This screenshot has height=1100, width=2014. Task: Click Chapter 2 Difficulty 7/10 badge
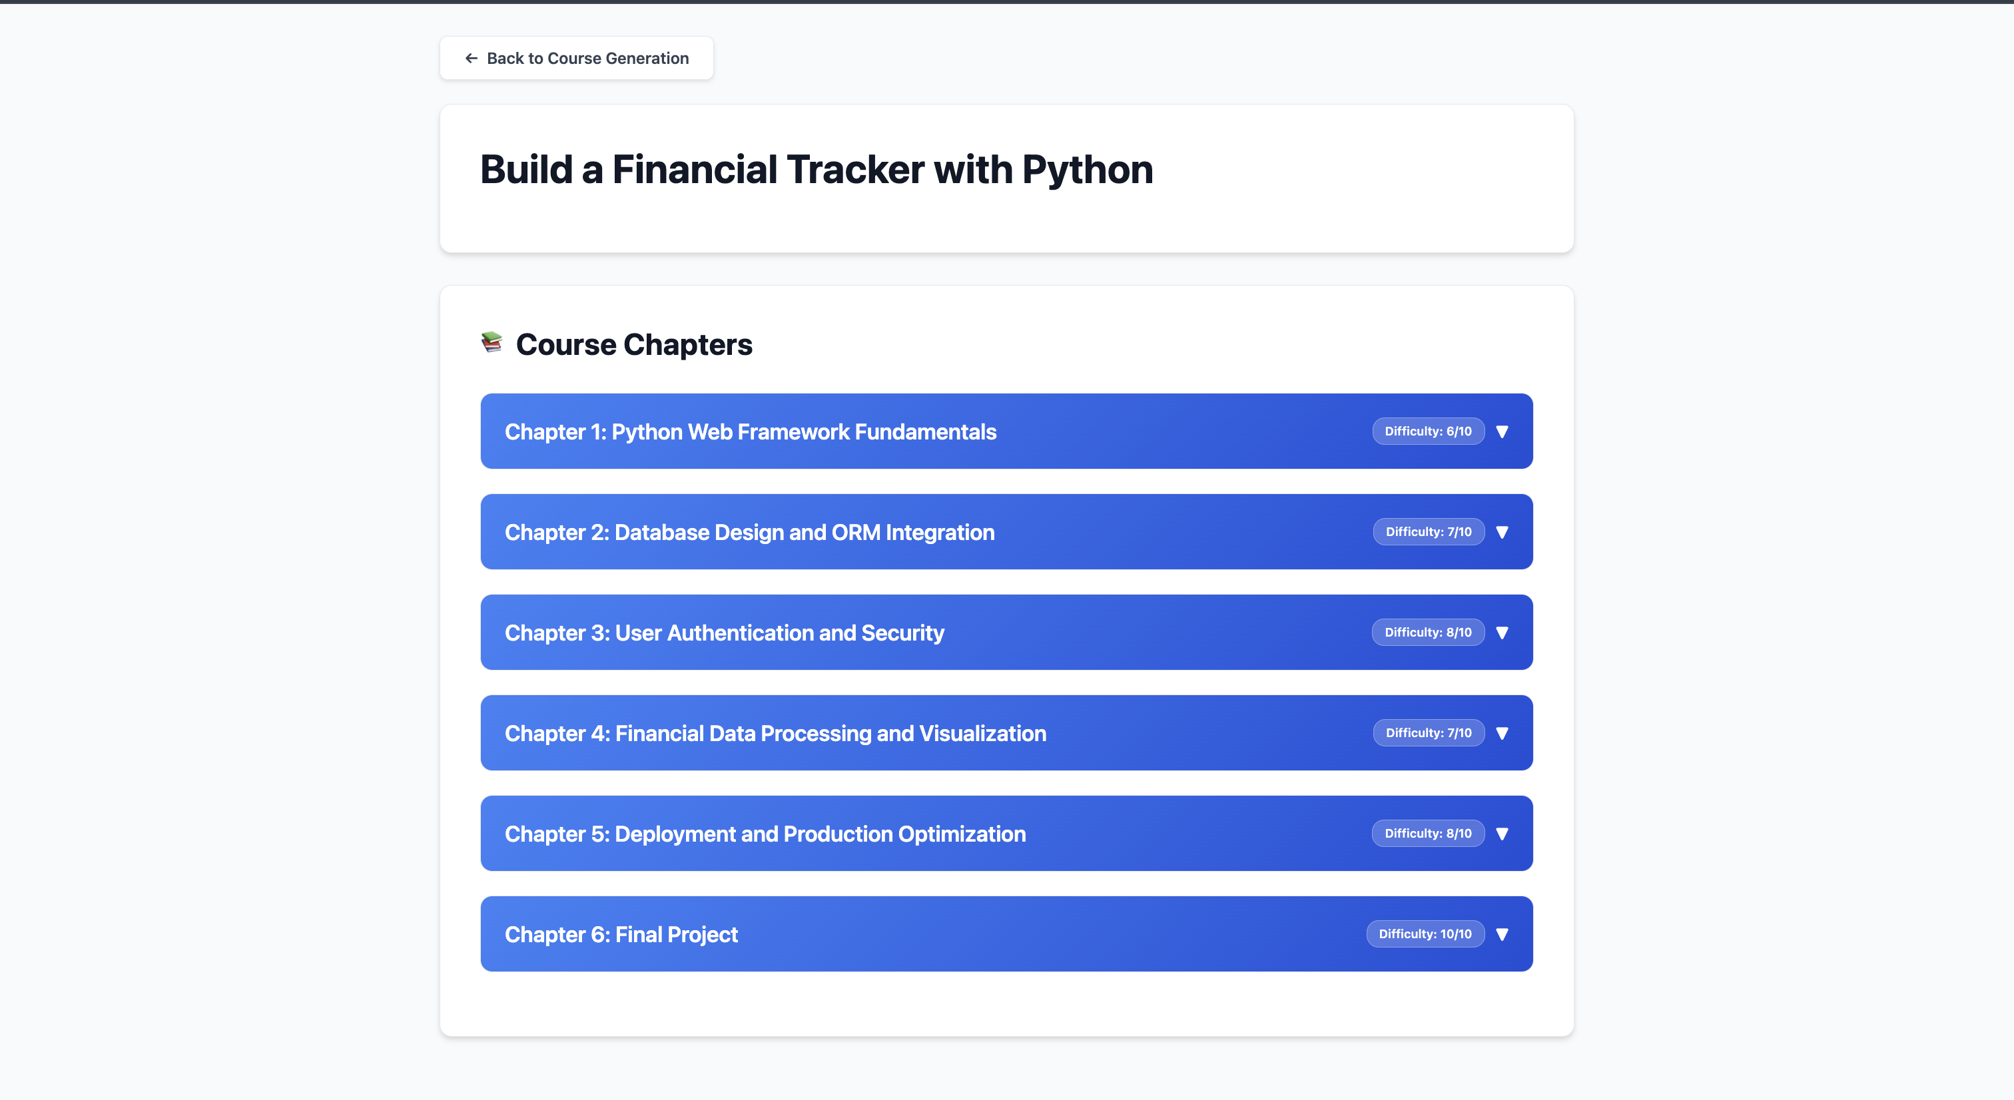point(1428,531)
